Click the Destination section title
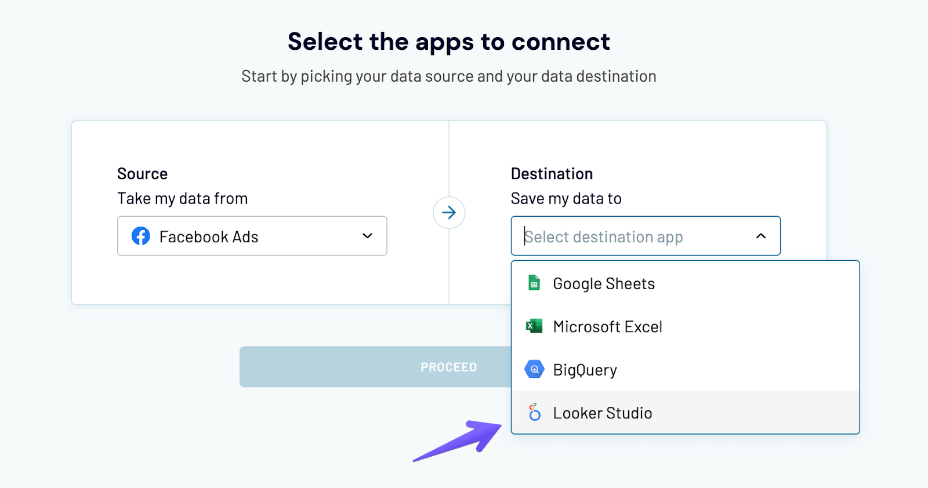This screenshot has width=928, height=488. tap(552, 174)
